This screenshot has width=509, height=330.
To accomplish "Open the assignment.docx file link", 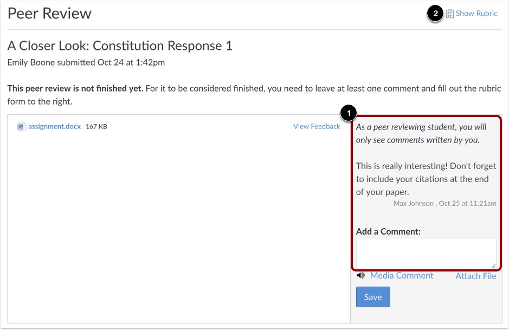I will click(54, 126).
